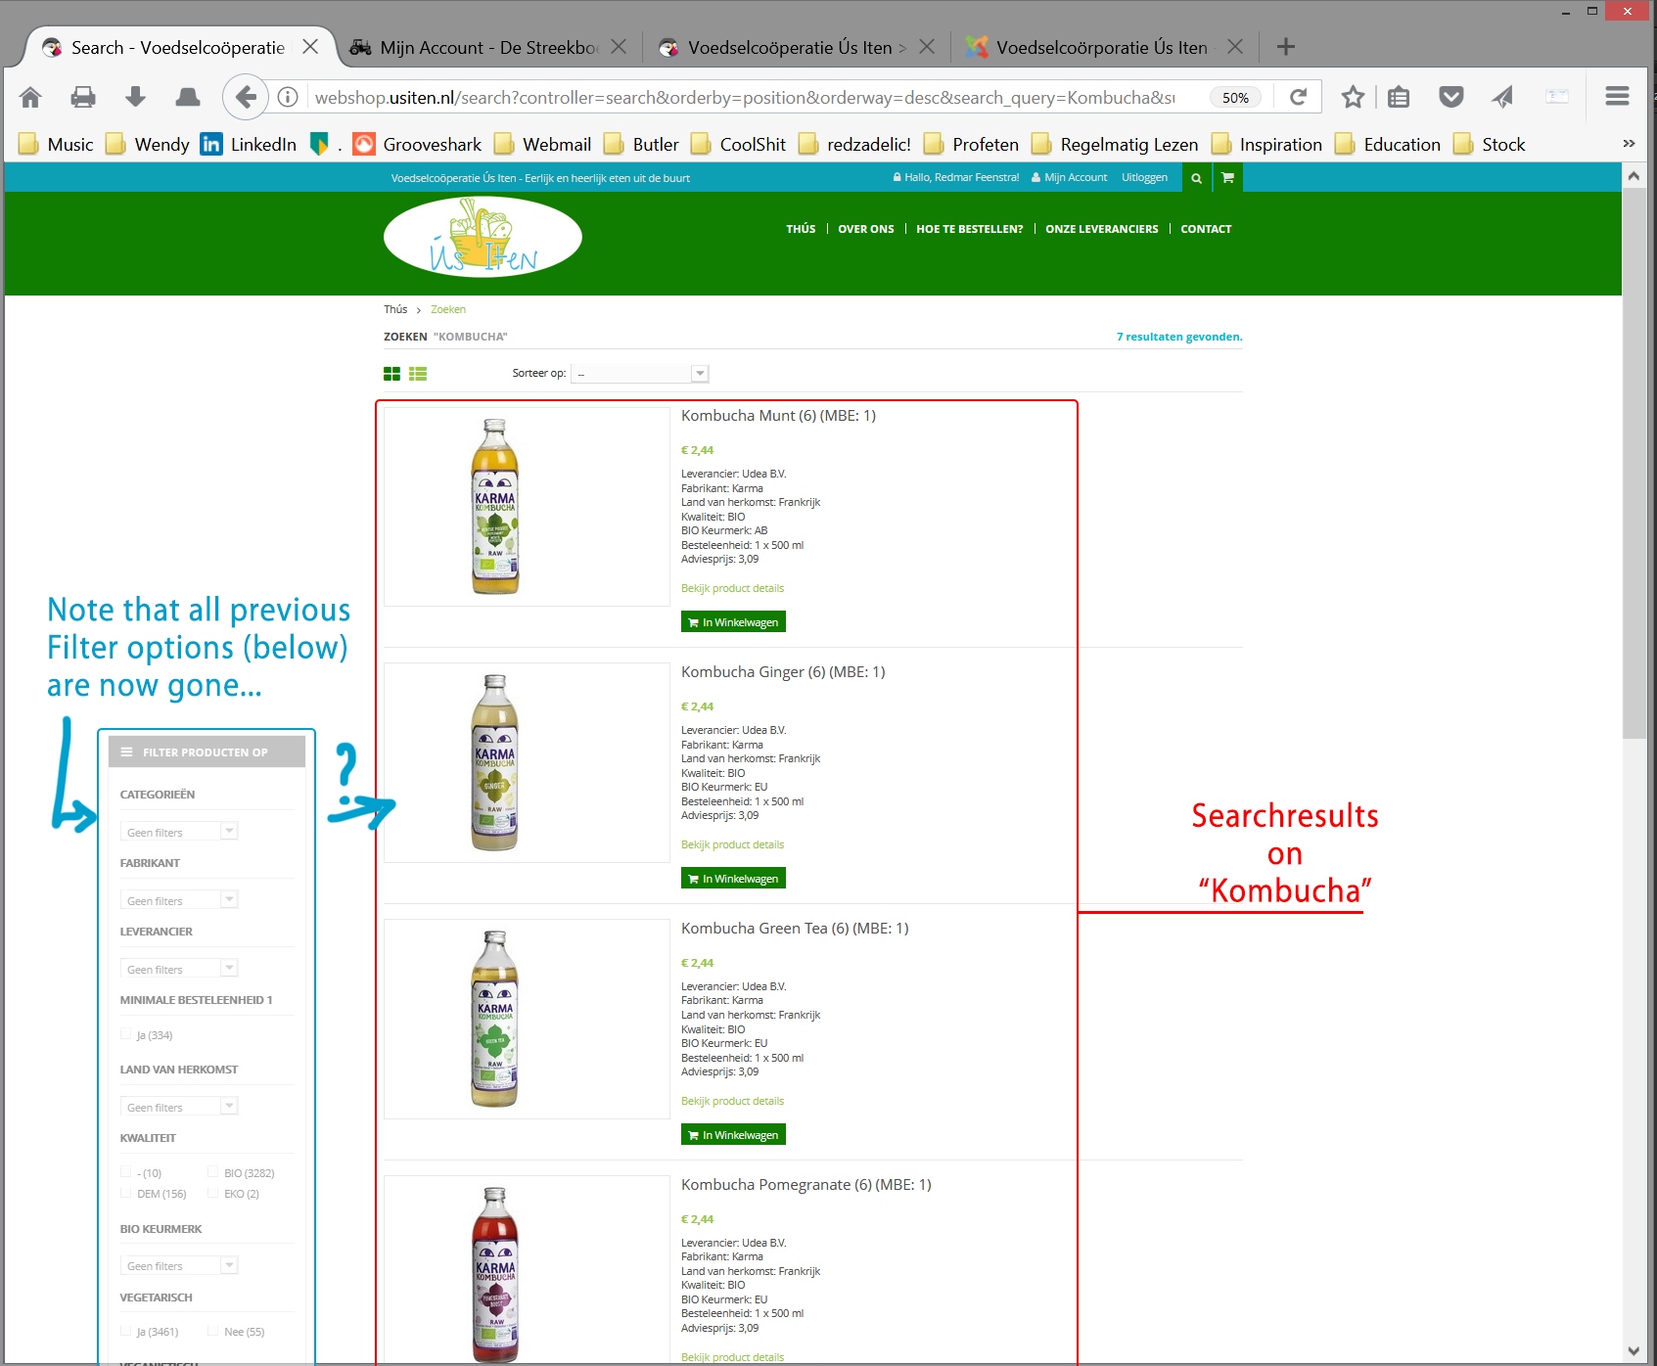
Task: Show more bookmarks with the overflow chevron
Action: (1629, 144)
